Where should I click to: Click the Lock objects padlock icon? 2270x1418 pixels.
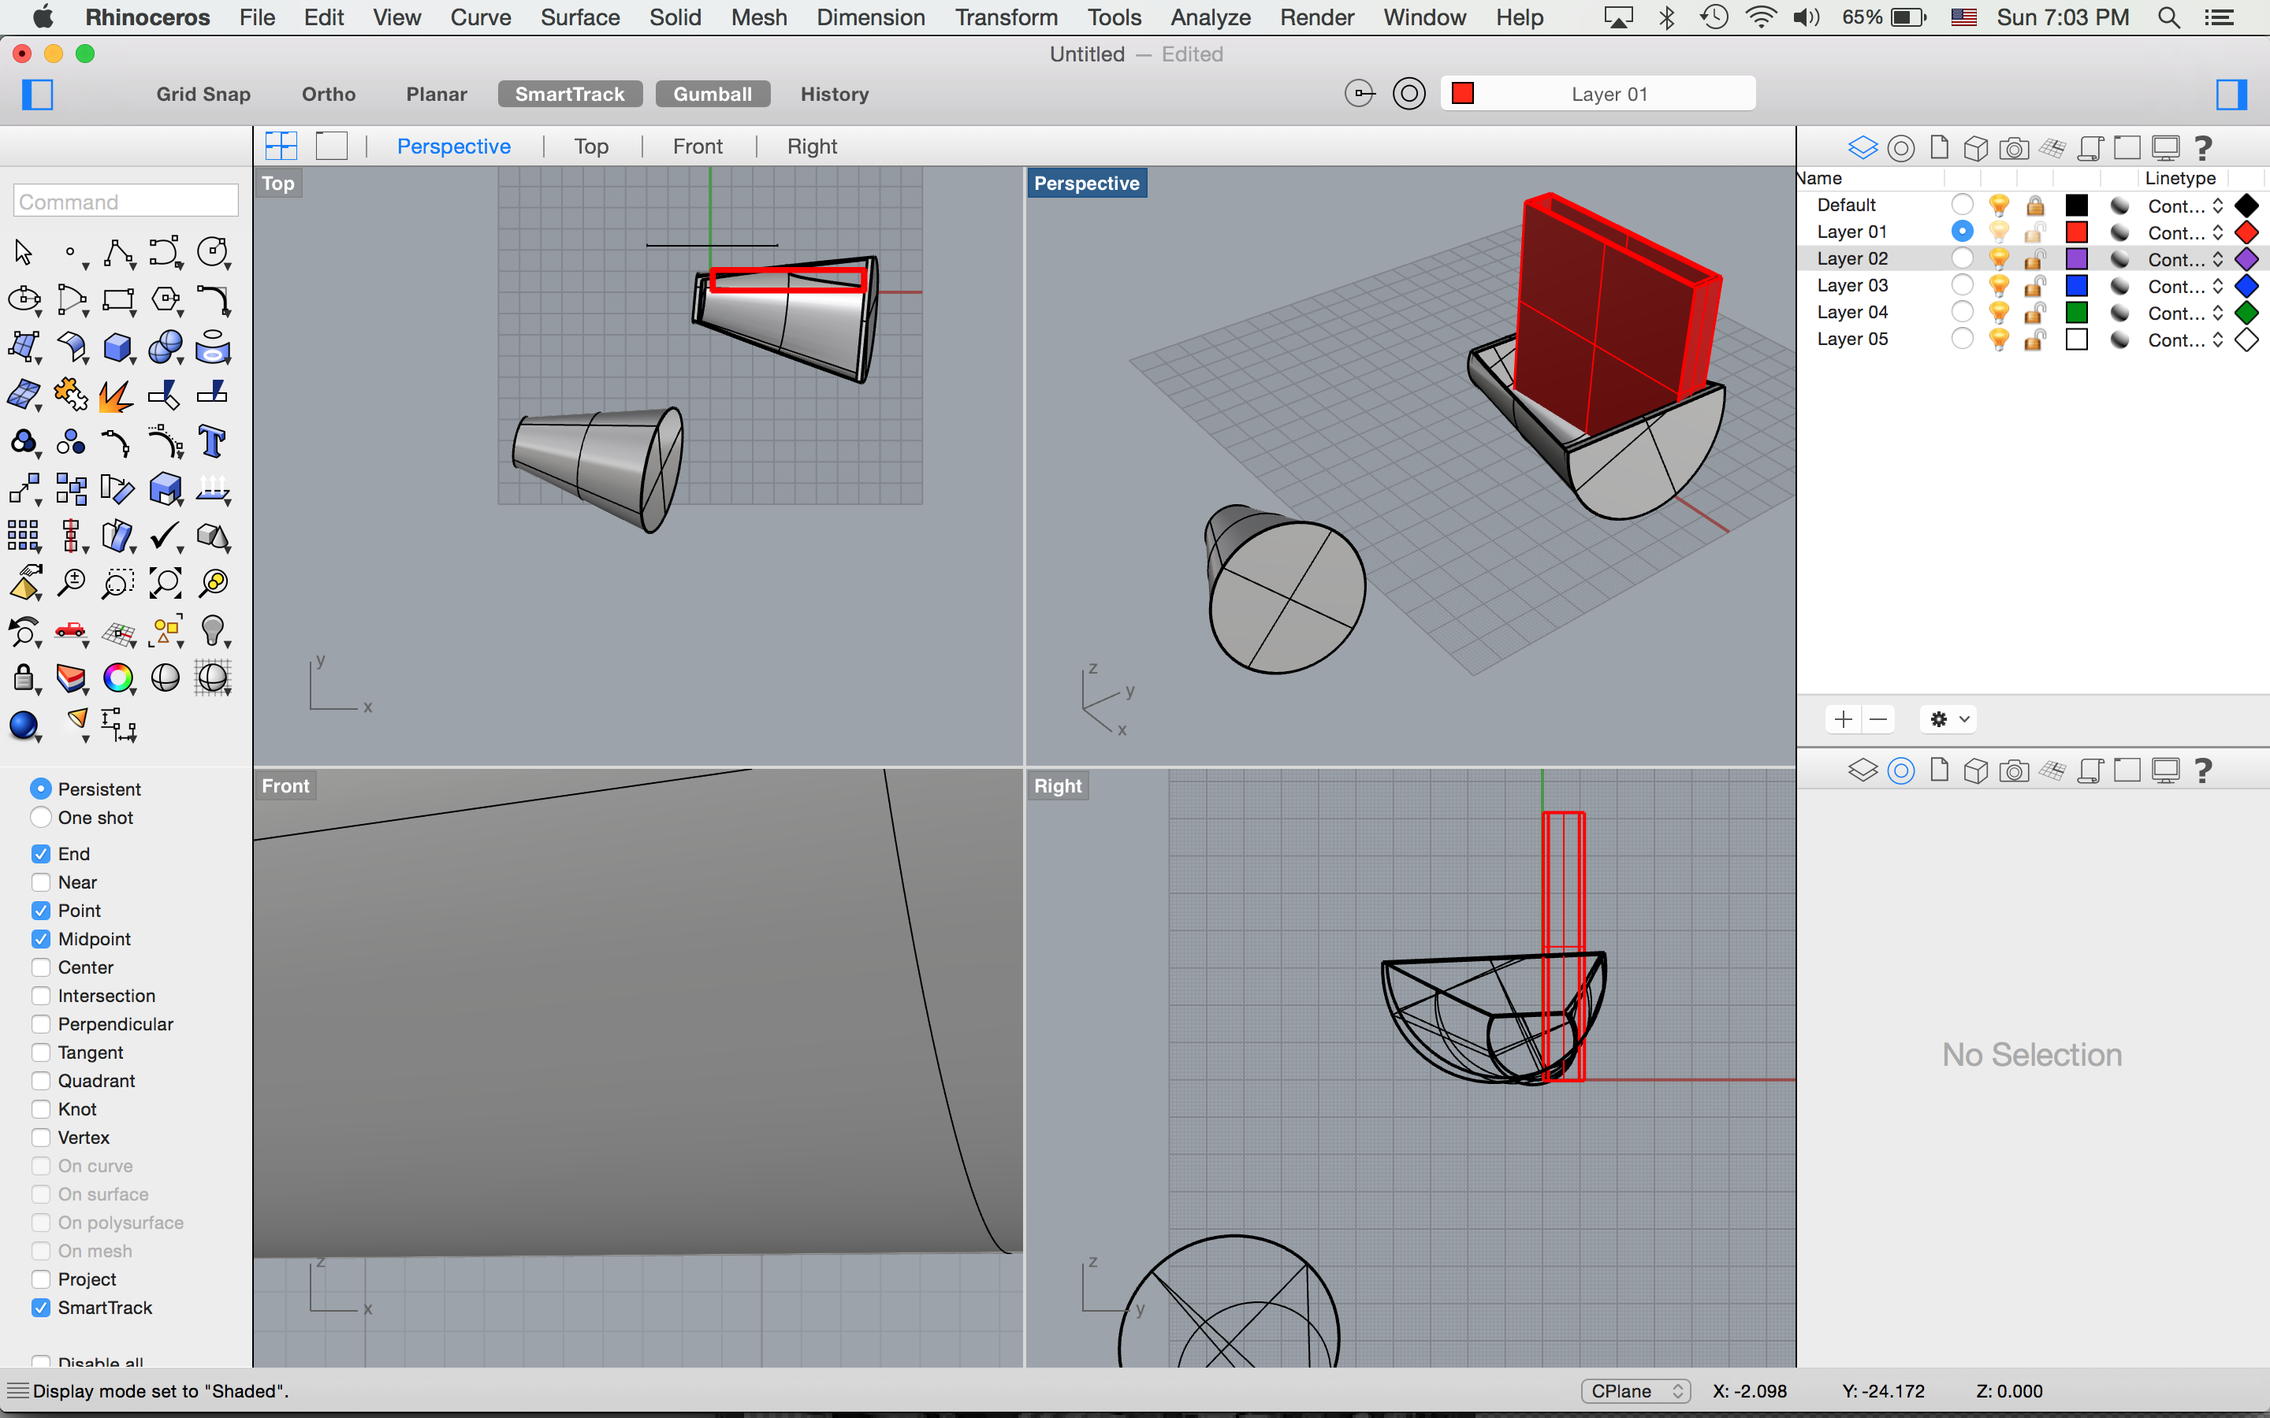[x=24, y=677]
